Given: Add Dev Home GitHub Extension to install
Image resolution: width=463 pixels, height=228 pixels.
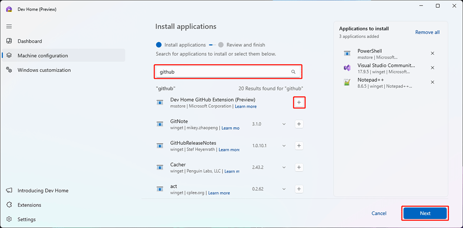Looking at the screenshot, I should (x=299, y=103).
